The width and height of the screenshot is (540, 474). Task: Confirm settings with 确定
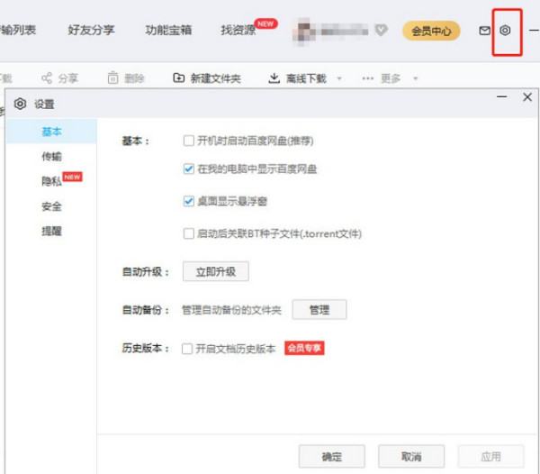coord(331,456)
